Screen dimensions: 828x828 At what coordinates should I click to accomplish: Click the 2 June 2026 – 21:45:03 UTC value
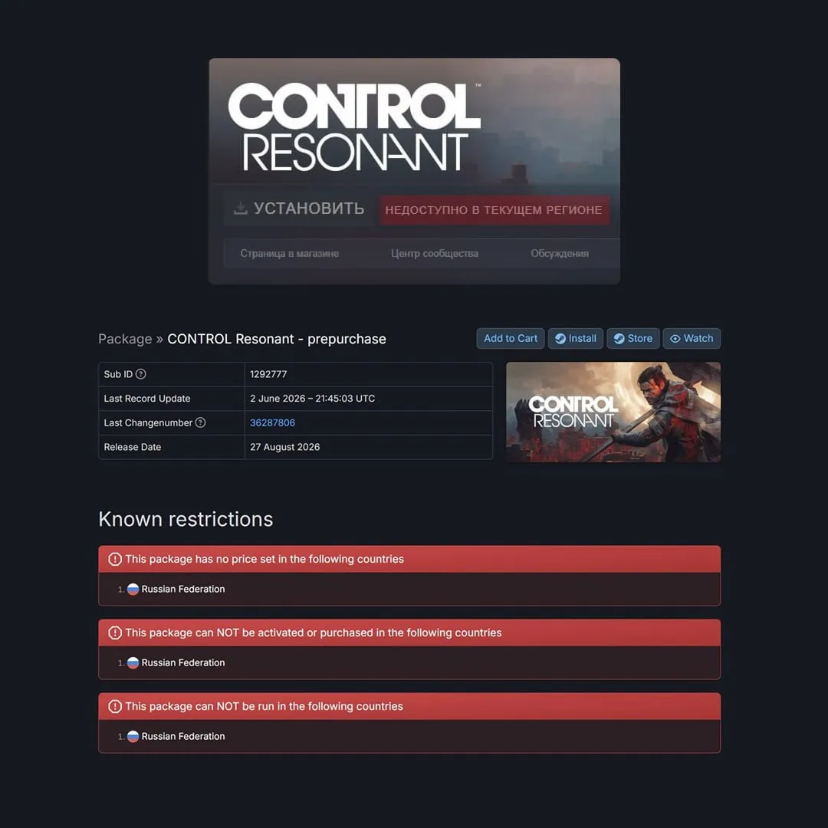click(x=313, y=399)
